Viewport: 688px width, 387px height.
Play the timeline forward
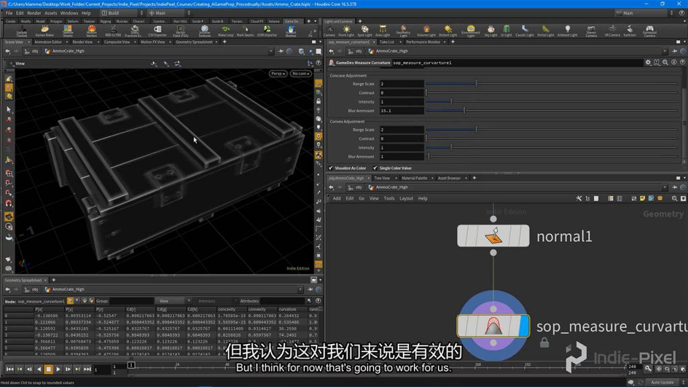click(58, 369)
